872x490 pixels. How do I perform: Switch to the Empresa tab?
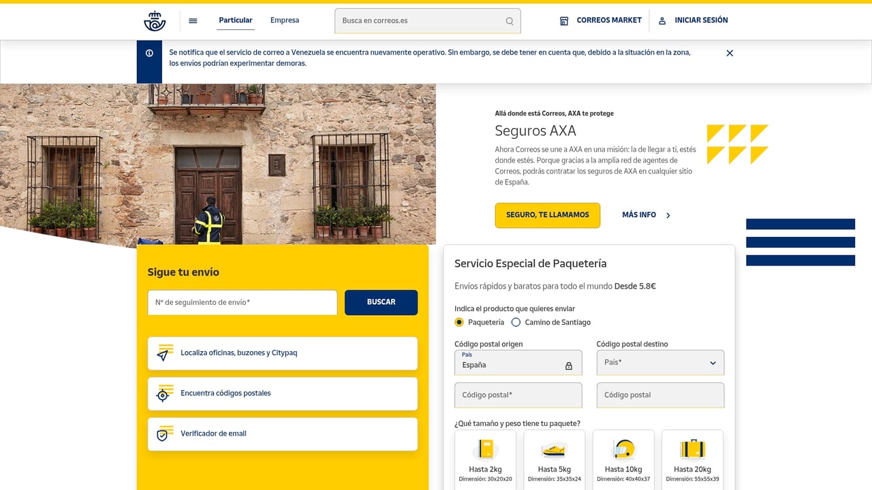point(284,20)
